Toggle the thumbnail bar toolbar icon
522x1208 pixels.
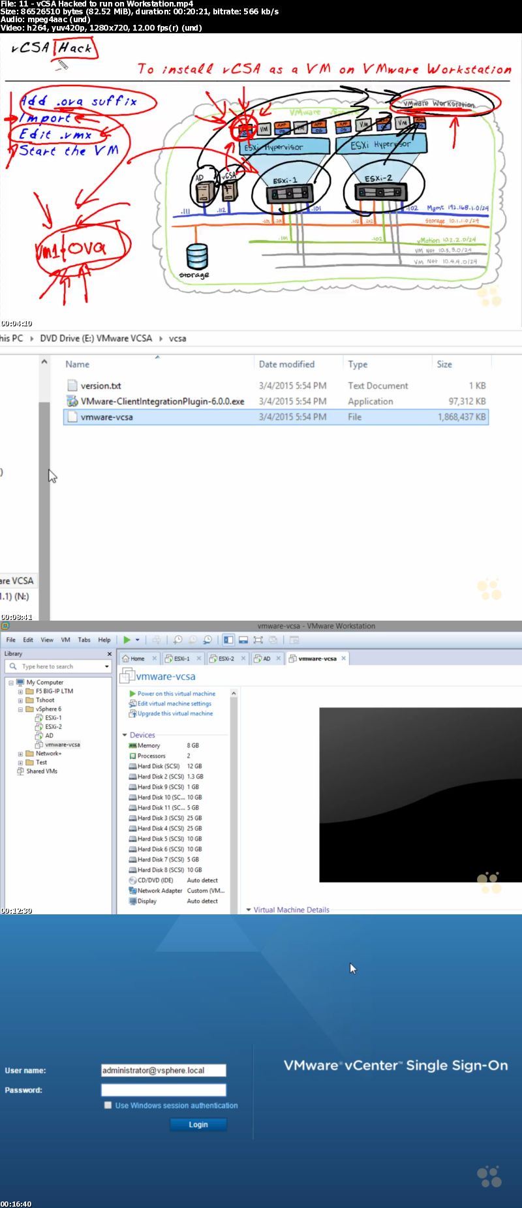tap(243, 640)
